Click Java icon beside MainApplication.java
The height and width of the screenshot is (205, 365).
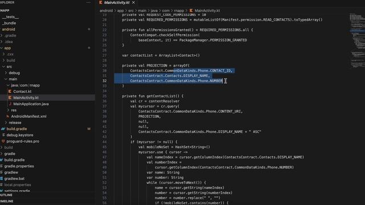(x=10, y=104)
